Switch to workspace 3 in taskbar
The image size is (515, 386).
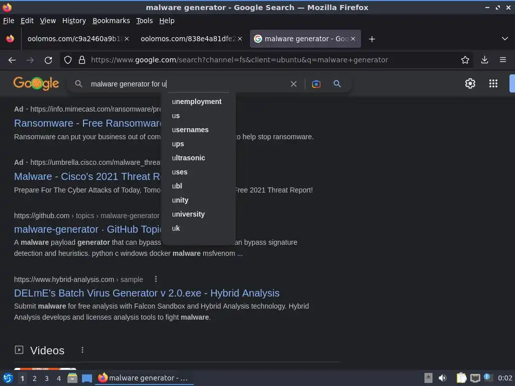47,379
